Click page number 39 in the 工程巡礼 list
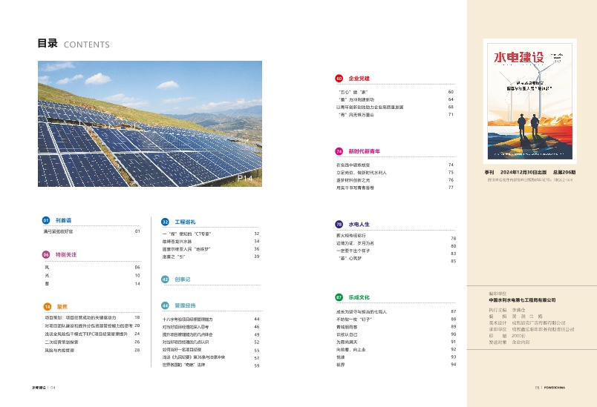The width and height of the screenshot is (597, 407). (x=257, y=257)
